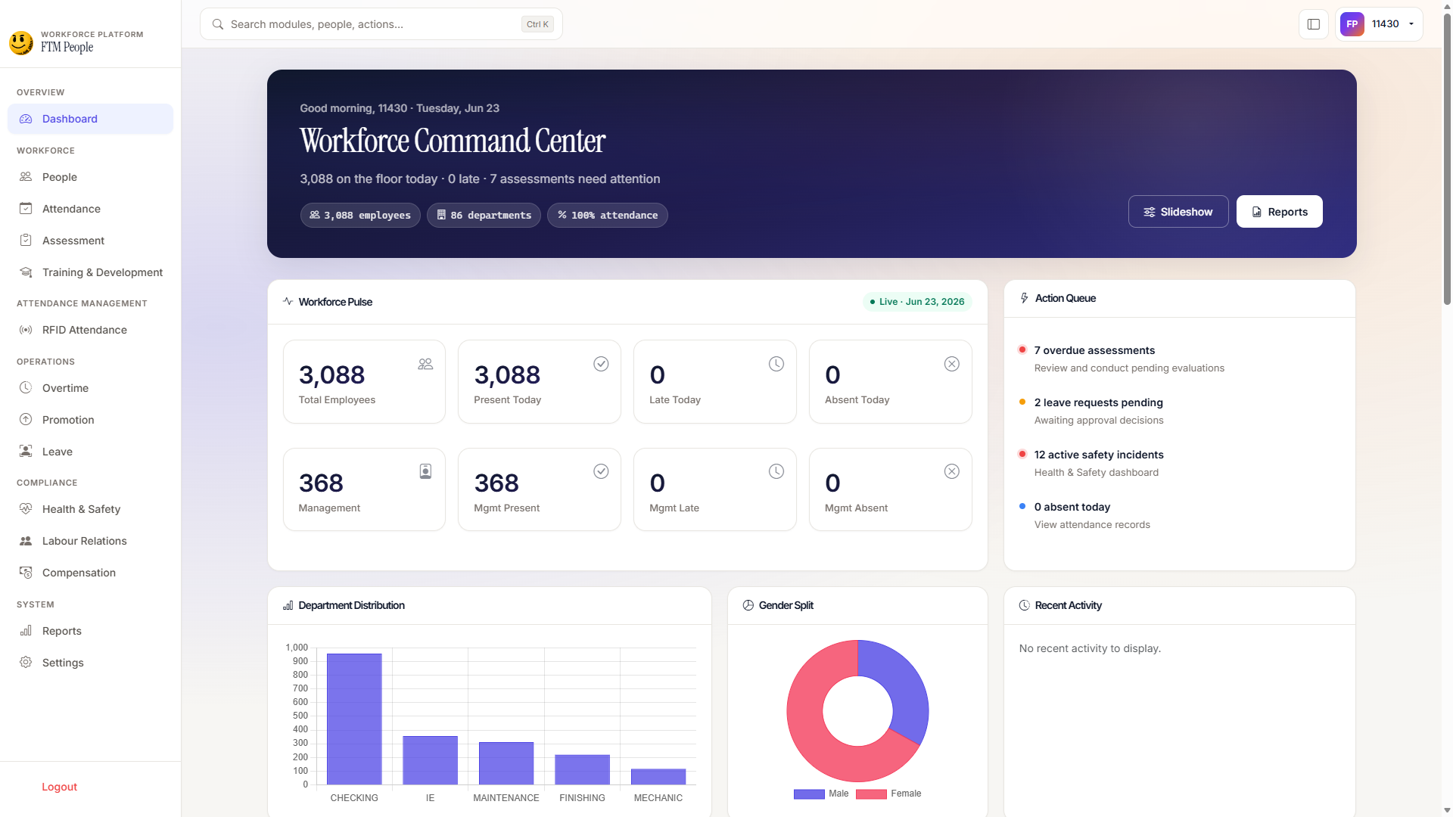Click the Total Employees people icon
This screenshot has height=817, width=1453.
click(x=425, y=364)
